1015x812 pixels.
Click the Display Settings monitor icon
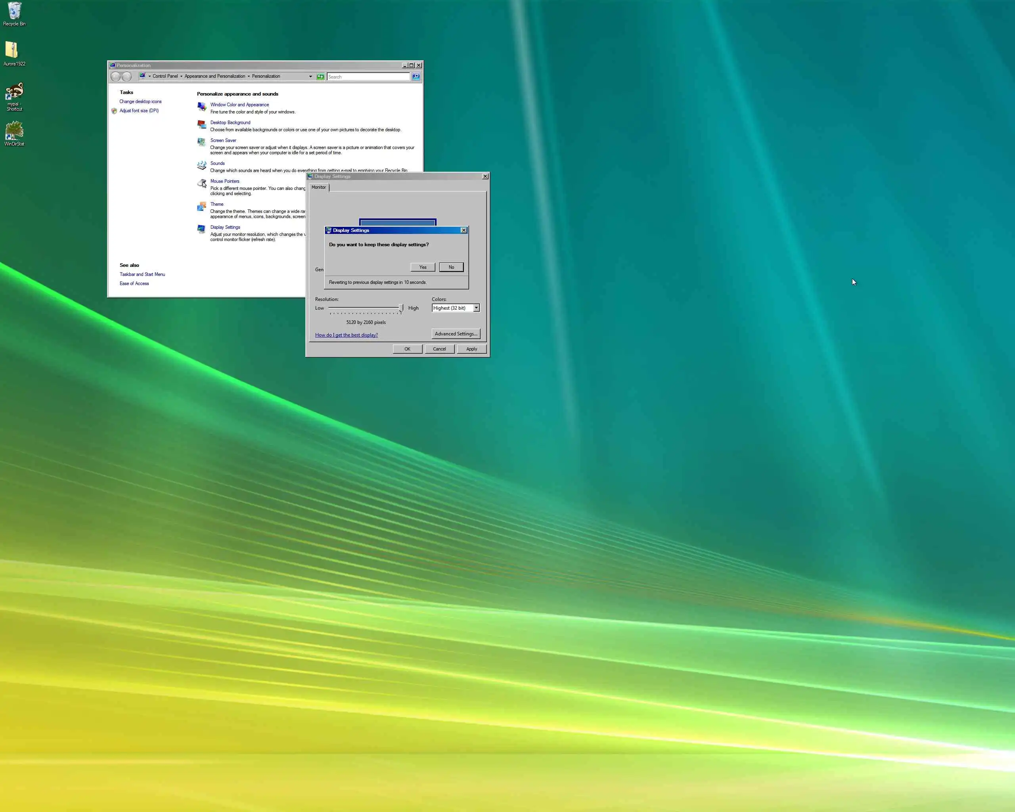coord(201,229)
